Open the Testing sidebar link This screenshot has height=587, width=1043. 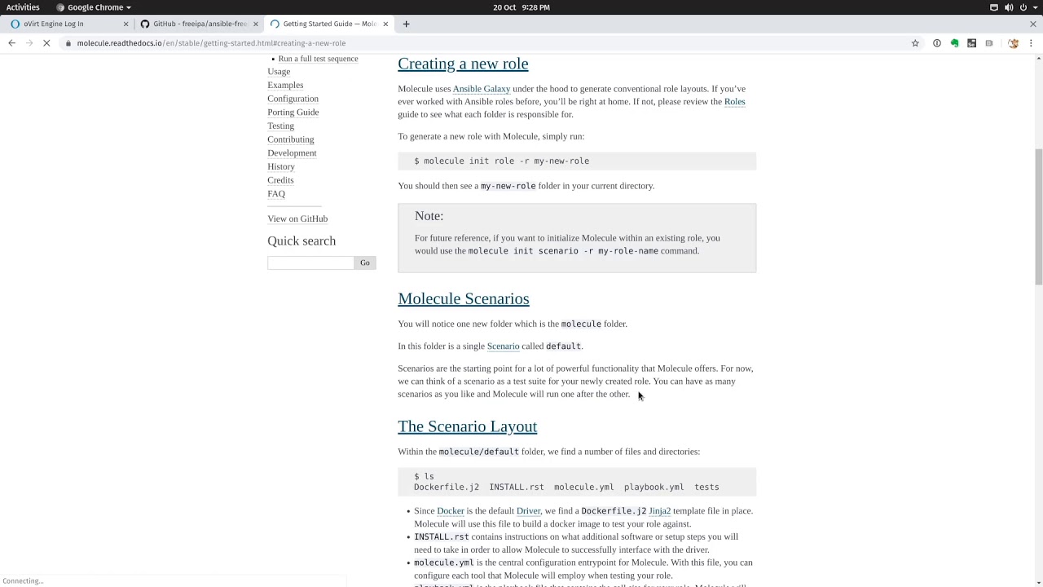[280, 126]
